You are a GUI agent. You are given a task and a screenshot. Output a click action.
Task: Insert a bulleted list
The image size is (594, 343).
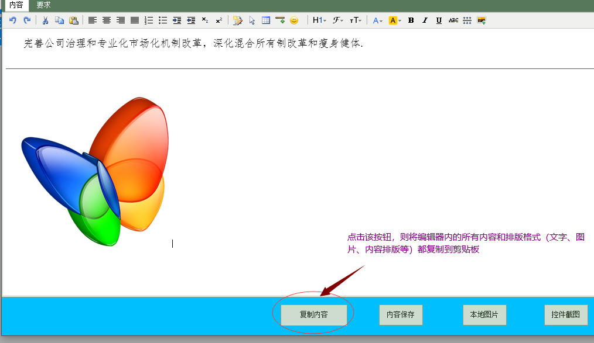(163, 20)
